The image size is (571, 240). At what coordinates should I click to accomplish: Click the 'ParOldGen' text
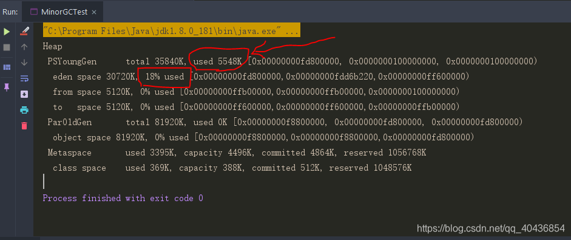(70, 122)
